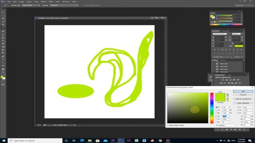The width and height of the screenshot is (255, 143).
Task: Change screen mode at toolbox bottom
Action: [x=3, y=85]
